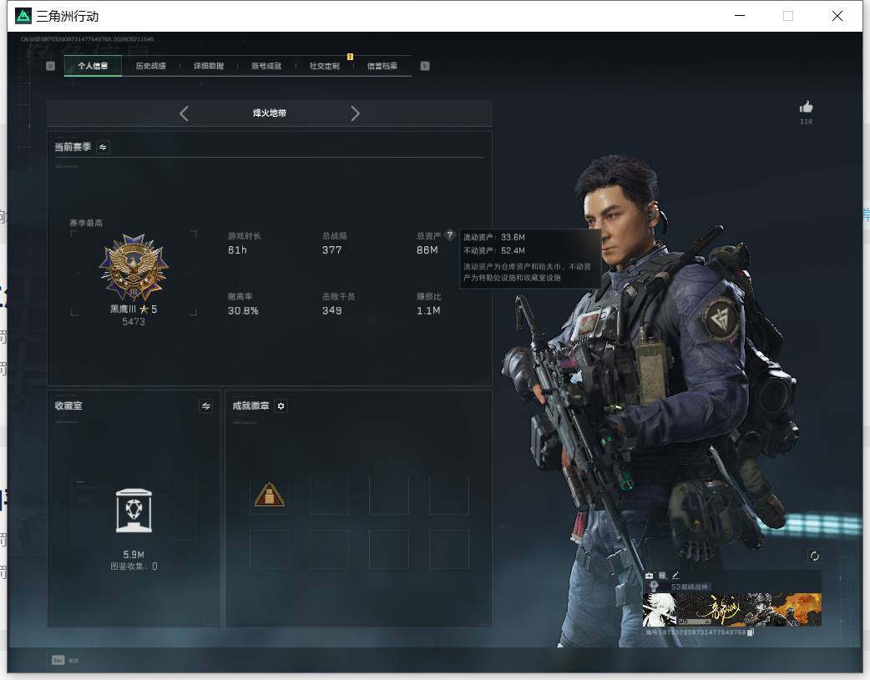This screenshot has width=870, height=680.
Task: Switch the 收藏室 display with swap icon
Action: (206, 406)
